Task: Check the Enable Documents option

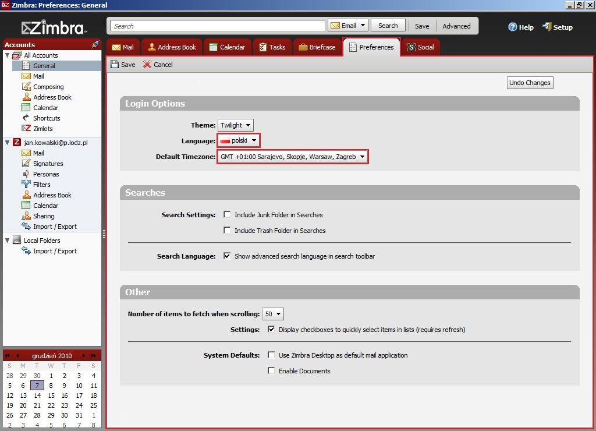Action: pyautogui.click(x=271, y=370)
